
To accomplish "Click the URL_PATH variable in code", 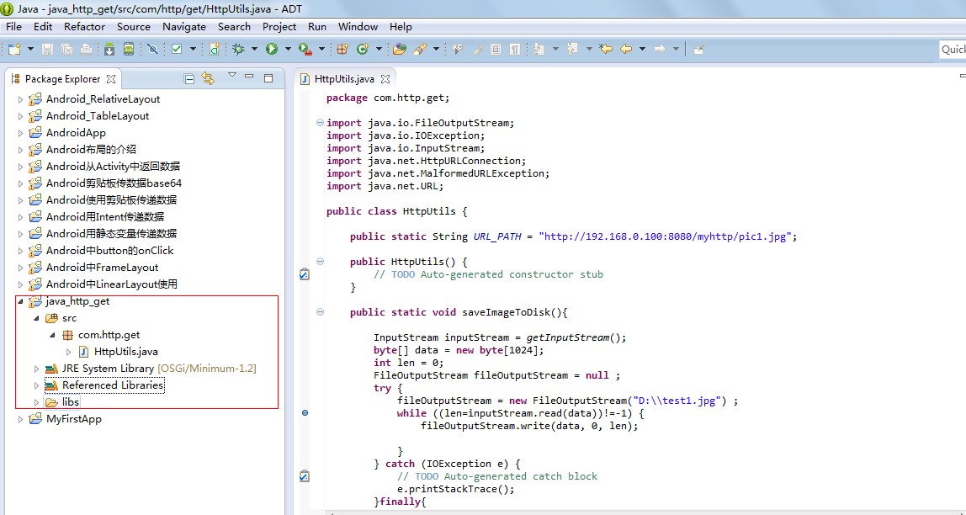I will pyautogui.click(x=497, y=236).
